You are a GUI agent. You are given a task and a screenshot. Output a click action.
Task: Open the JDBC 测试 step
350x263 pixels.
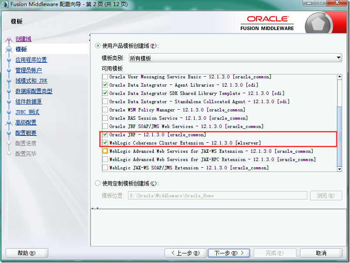coord(27,112)
